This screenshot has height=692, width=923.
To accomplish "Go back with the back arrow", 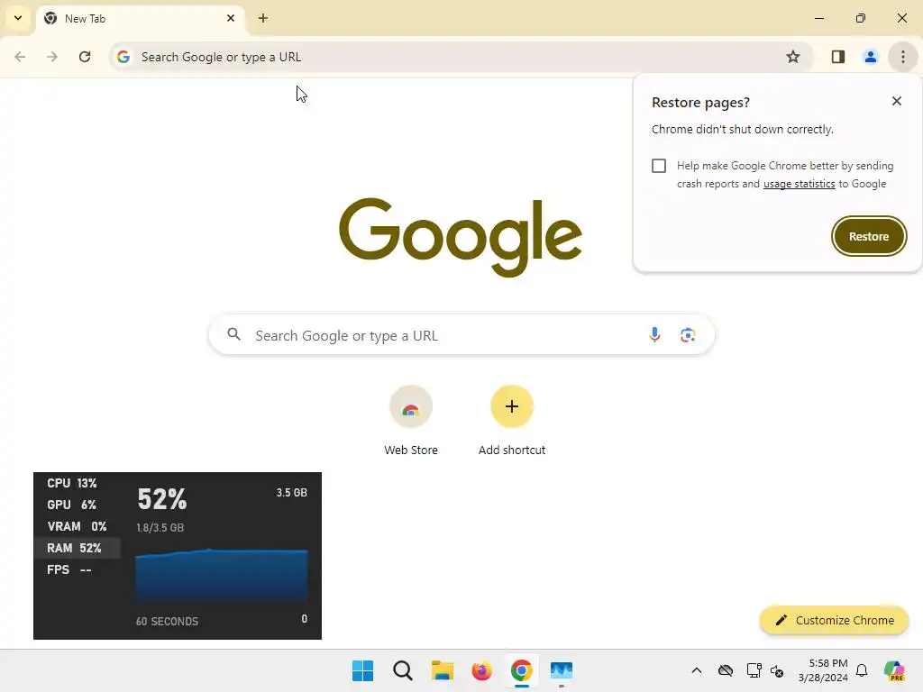I will point(20,57).
